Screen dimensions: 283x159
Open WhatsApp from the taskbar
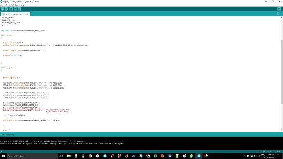coord(192,156)
